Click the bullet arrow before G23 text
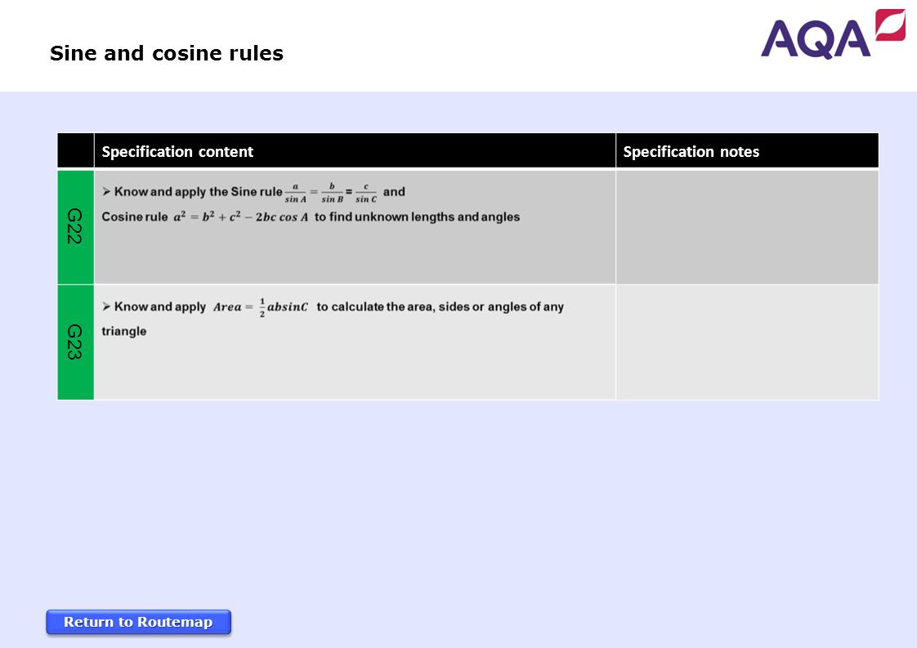This screenshot has height=648, width=917. pos(106,306)
